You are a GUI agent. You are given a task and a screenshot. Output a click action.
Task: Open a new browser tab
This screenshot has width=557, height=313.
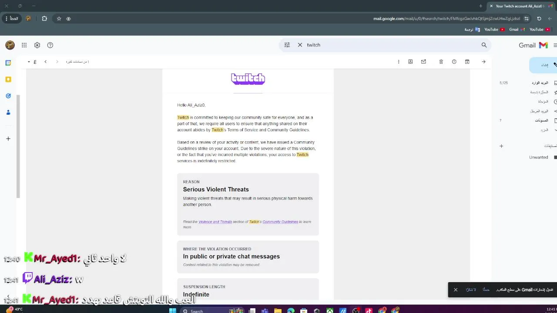(480, 6)
